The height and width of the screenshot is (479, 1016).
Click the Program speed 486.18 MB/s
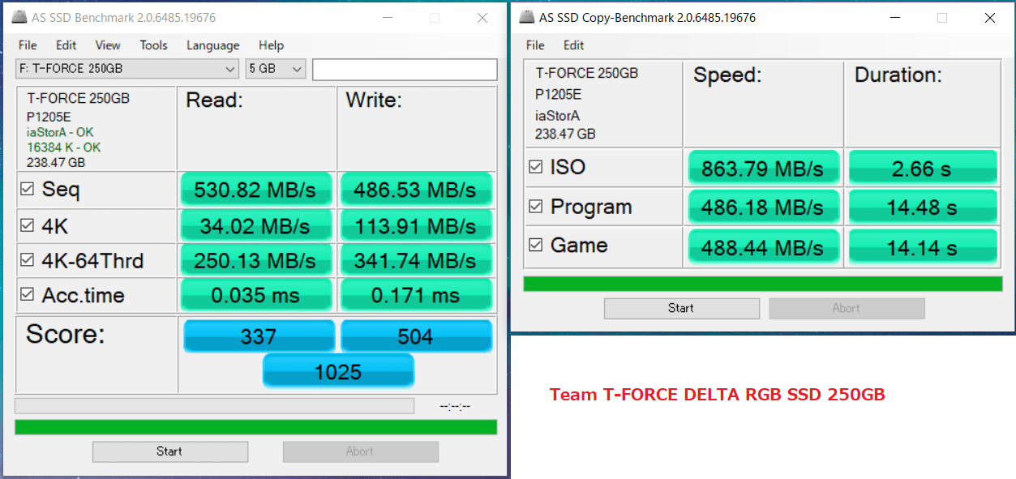[x=762, y=207]
